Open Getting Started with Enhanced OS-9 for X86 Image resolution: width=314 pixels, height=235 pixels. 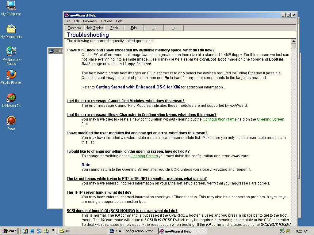[138, 87]
